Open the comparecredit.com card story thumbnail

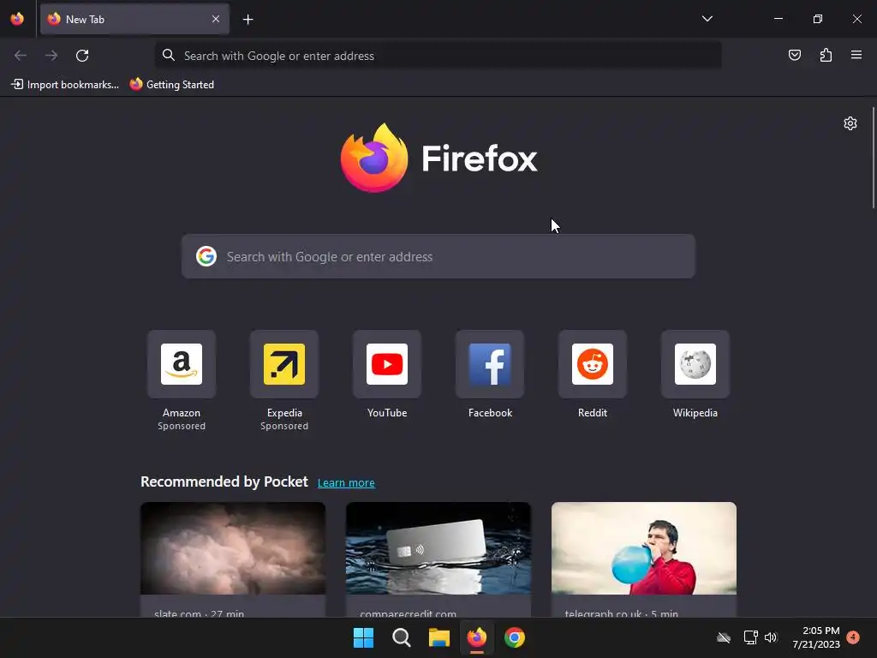click(x=438, y=548)
